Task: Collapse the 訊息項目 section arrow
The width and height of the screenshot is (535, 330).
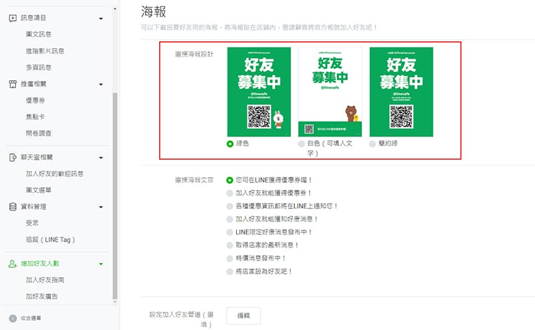Action: 101,19
